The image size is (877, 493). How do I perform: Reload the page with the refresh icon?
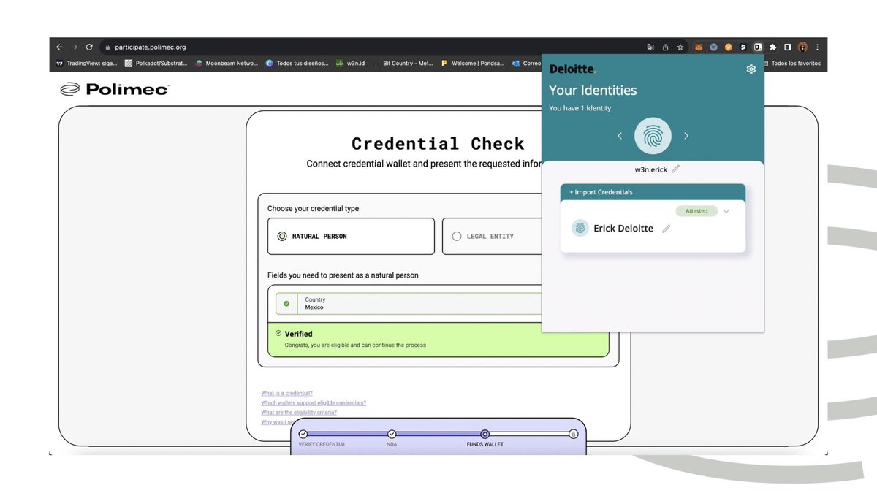click(89, 47)
